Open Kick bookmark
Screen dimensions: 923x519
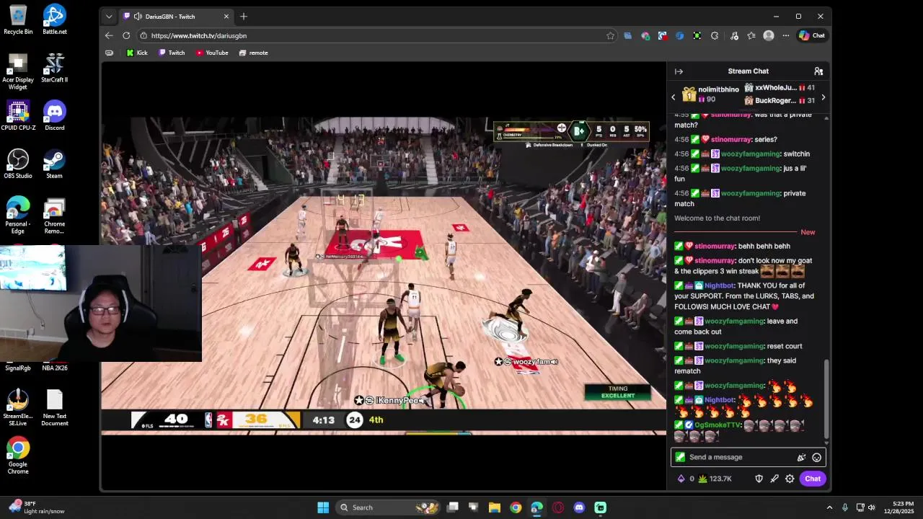click(136, 53)
